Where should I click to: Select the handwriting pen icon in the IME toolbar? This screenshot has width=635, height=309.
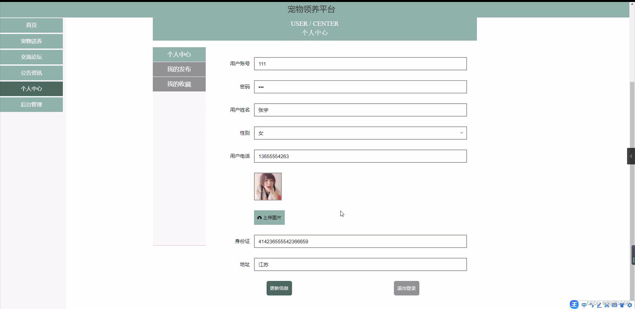(599, 305)
